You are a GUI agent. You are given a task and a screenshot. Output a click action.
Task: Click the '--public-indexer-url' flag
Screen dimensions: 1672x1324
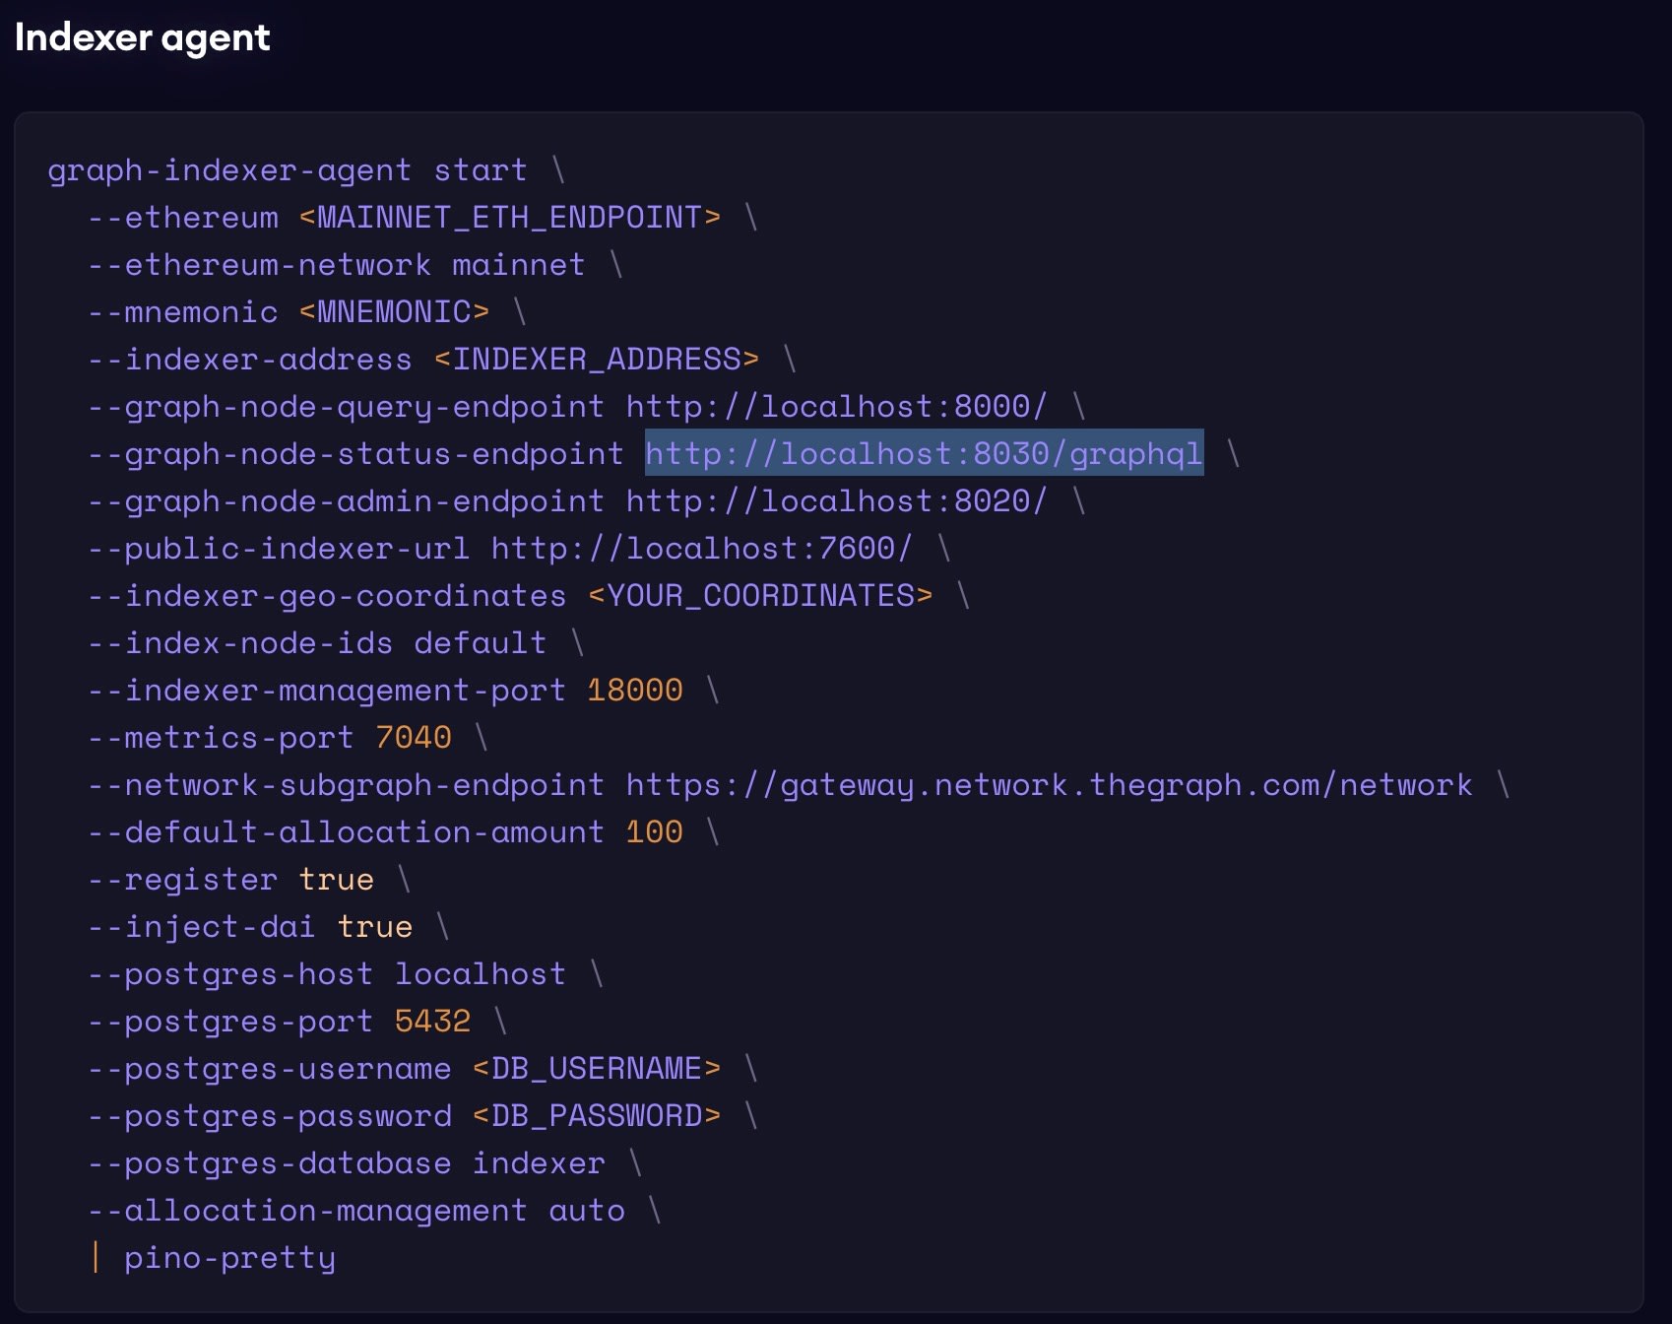pyautogui.click(x=279, y=548)
